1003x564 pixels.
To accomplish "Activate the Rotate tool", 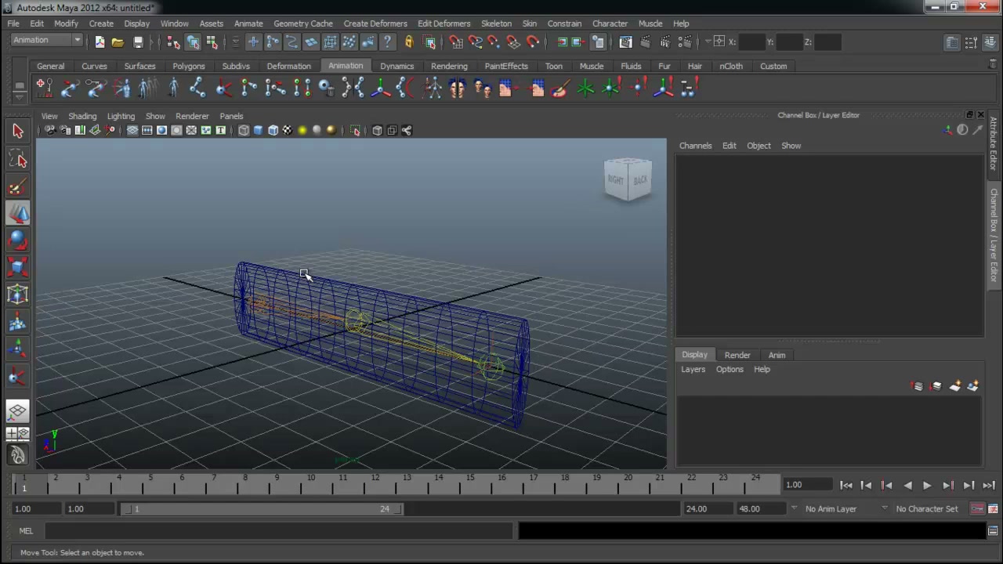I will [x=18, y=240].
